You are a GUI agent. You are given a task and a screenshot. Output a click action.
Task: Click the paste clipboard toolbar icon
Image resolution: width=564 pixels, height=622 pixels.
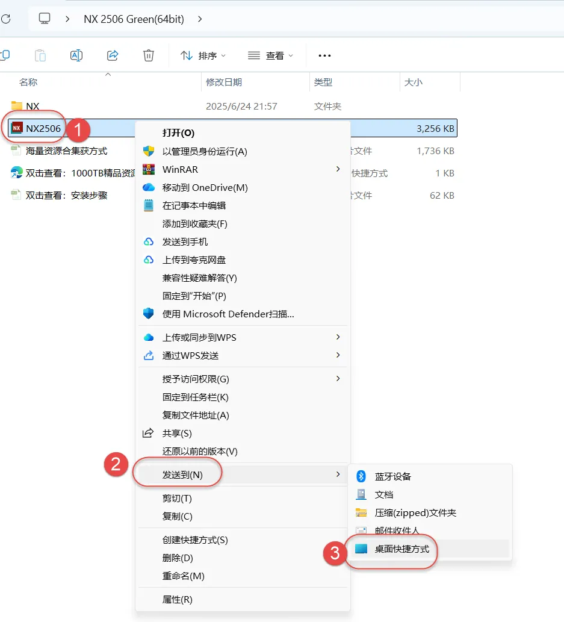[40, 55]
